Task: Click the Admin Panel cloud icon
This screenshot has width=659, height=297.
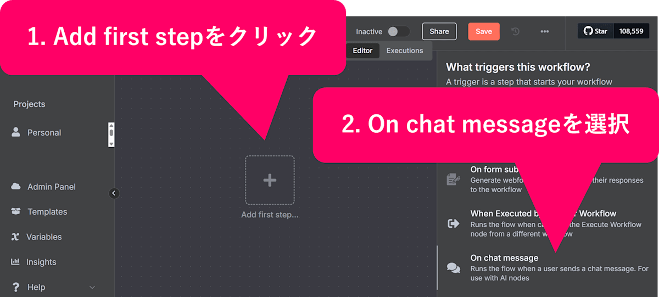Action: [16, 187]
